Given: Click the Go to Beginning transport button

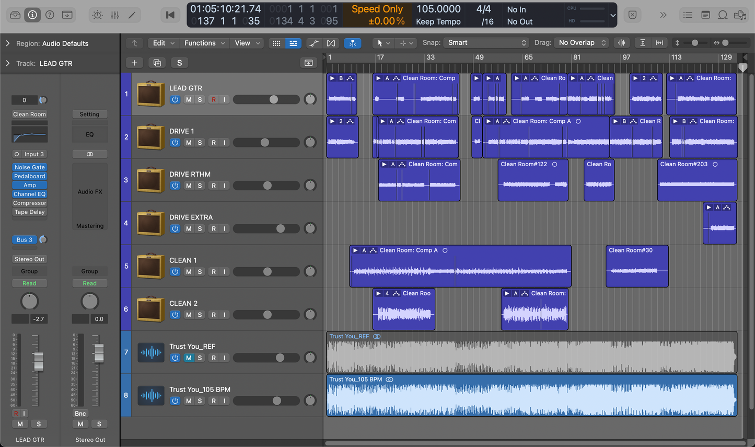Looking at the screenshot, I should (x=170, y=15).
